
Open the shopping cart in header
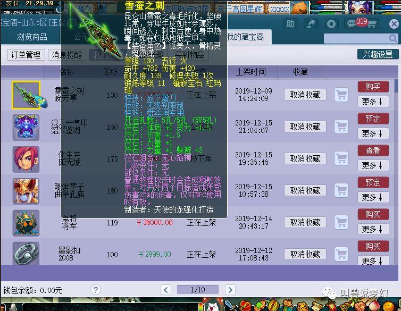372,24
